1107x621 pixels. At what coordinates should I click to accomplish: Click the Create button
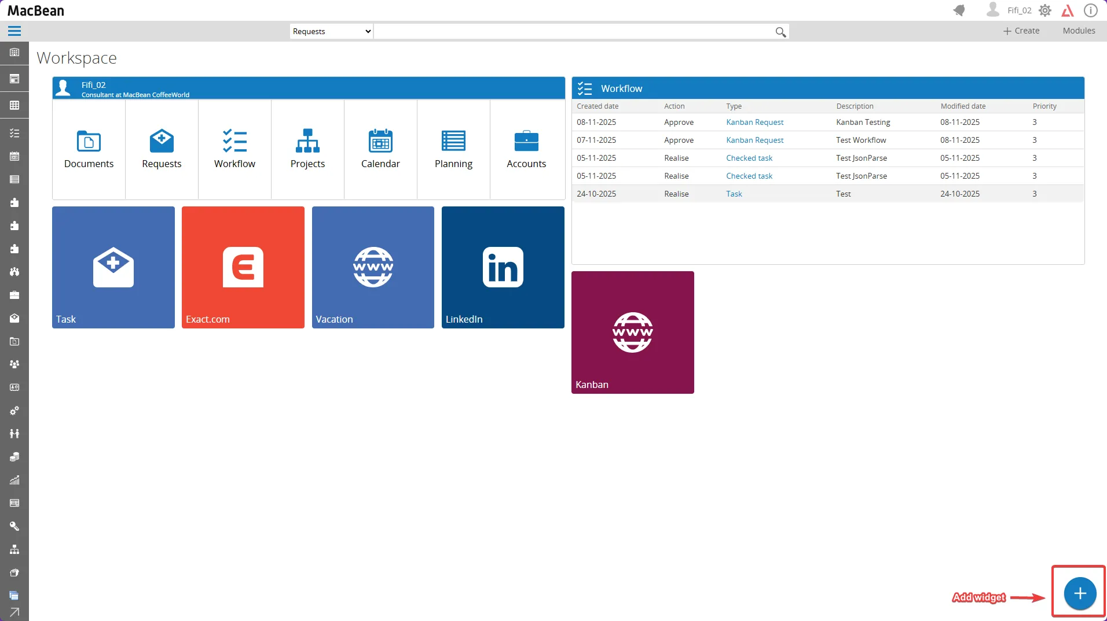tap(1021, 31)
